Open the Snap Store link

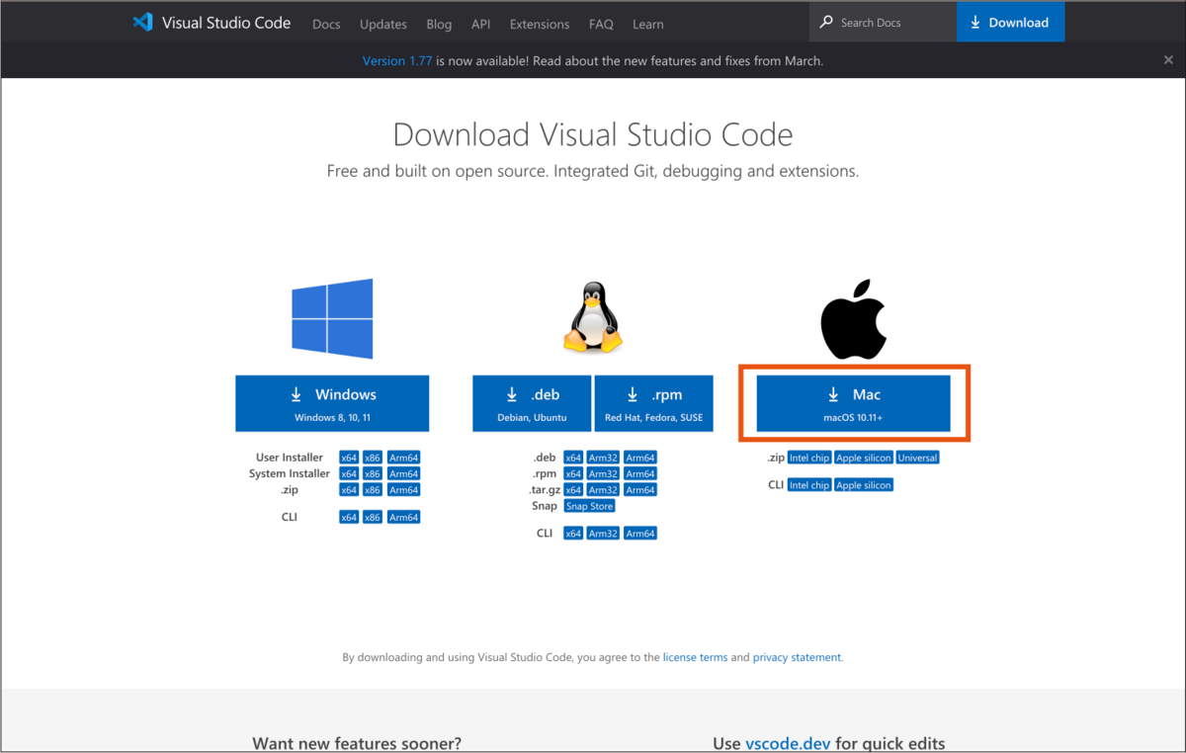(589, 506)
